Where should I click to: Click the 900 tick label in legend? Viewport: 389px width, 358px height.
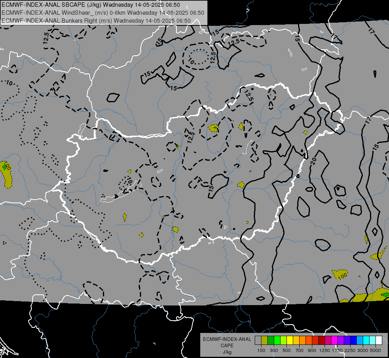click(312, 350)
